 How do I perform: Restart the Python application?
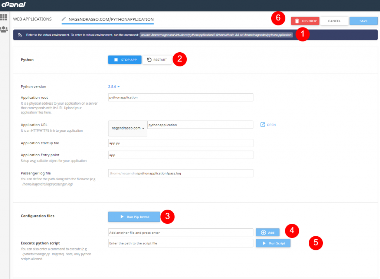(x=157, y=60)
